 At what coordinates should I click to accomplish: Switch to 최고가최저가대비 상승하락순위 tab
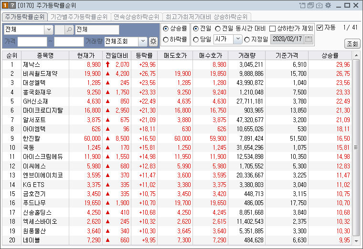click(206, 17)
